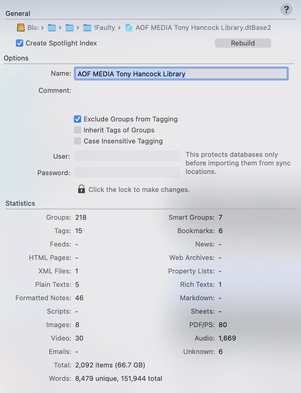Click the 'Click the lock to make changes' text
Viewport: 301px width, 393px height.
139,189
